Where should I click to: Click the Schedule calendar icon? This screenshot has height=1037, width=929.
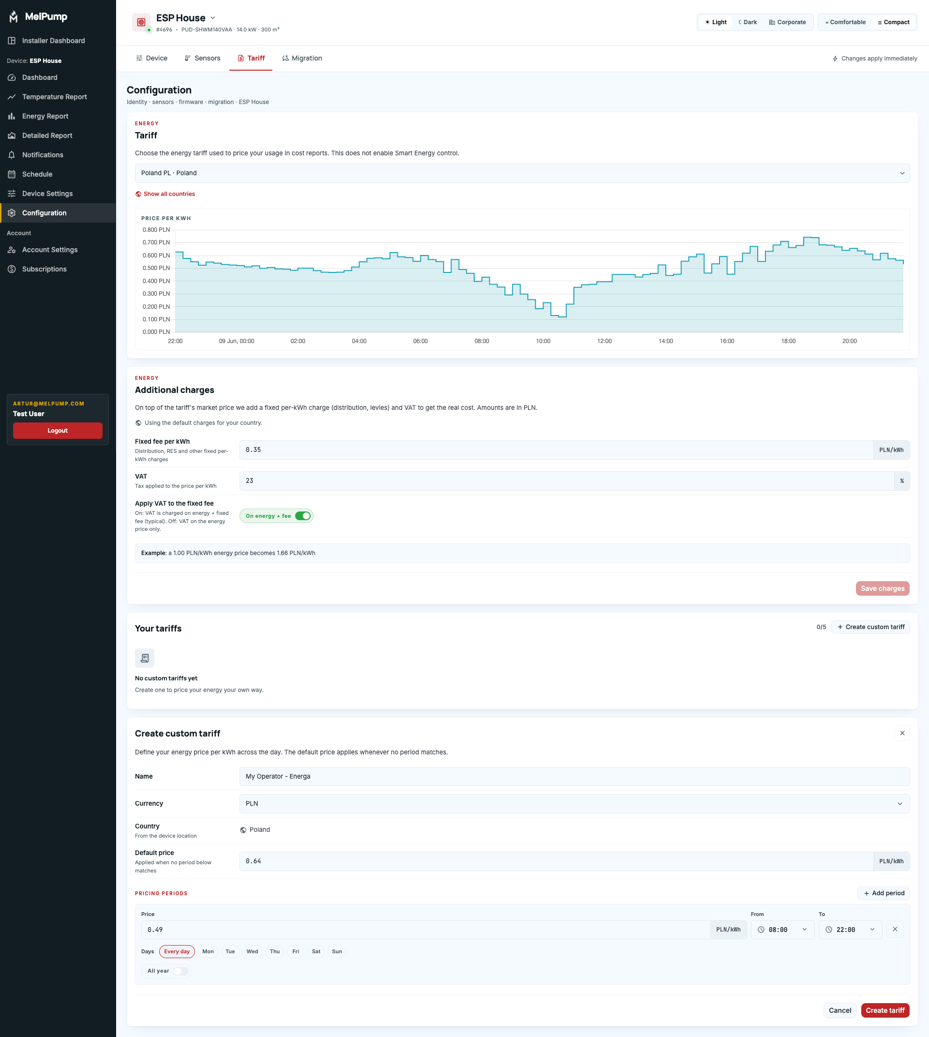coord(12,175)
